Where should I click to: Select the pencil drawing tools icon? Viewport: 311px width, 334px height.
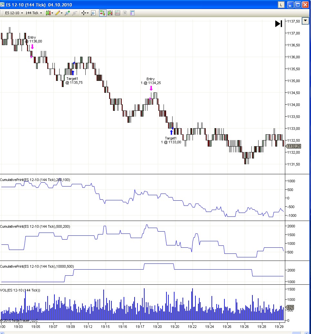57,13
